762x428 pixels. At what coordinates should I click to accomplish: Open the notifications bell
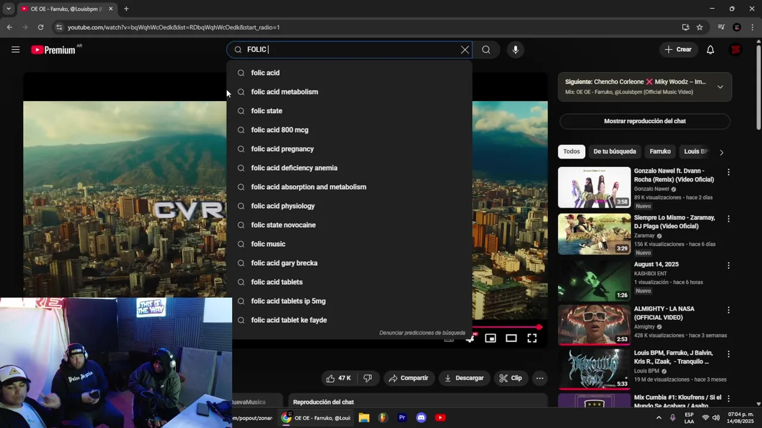710,50
